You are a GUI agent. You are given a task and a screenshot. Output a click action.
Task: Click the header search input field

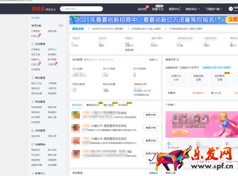(81, 9)
